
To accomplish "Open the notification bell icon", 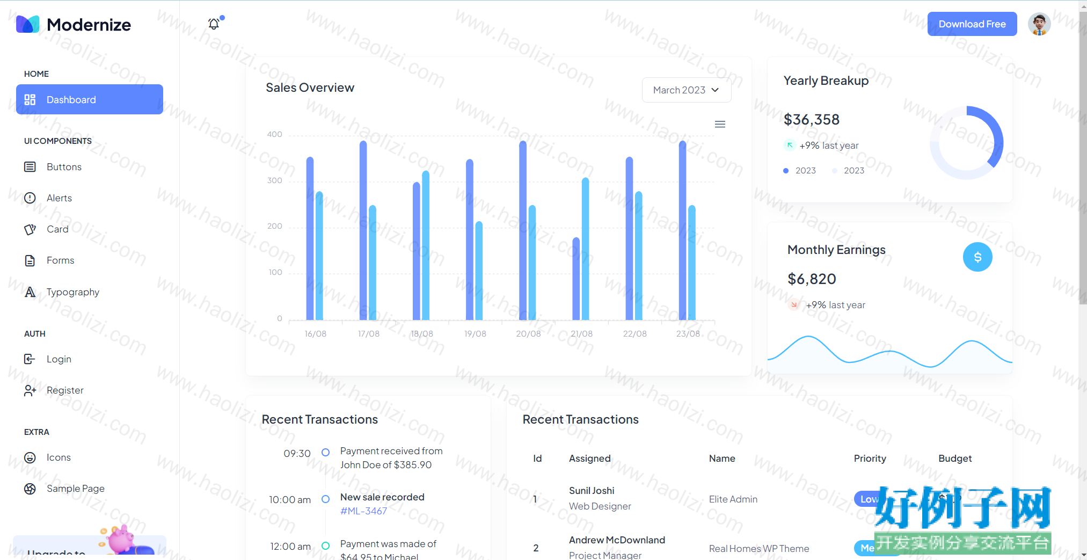I will 214,24.
